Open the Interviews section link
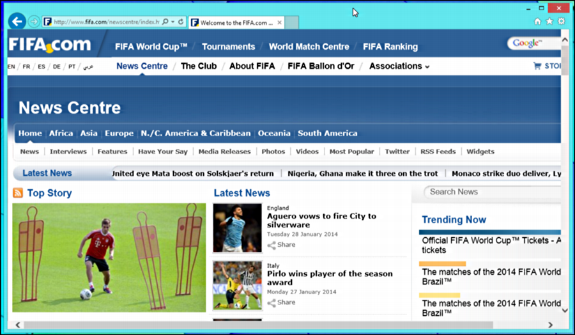The height and width of the screenshot is (335, 575). point(68,152)
